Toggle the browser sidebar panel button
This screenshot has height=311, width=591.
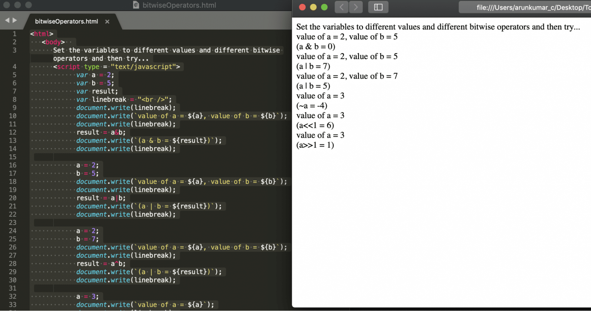coord(378,7)
